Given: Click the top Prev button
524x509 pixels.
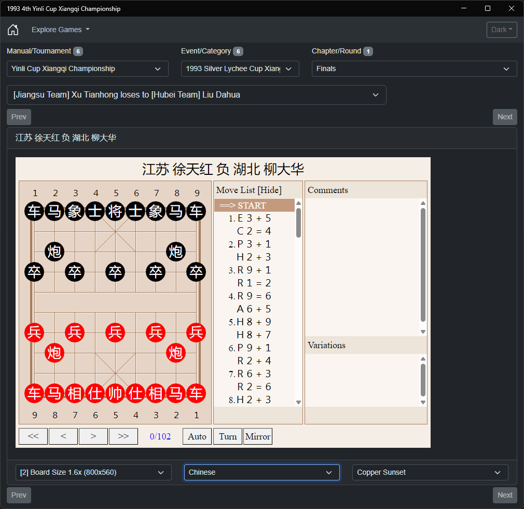Looking at the screenshot, I should (x=19, y=117).
